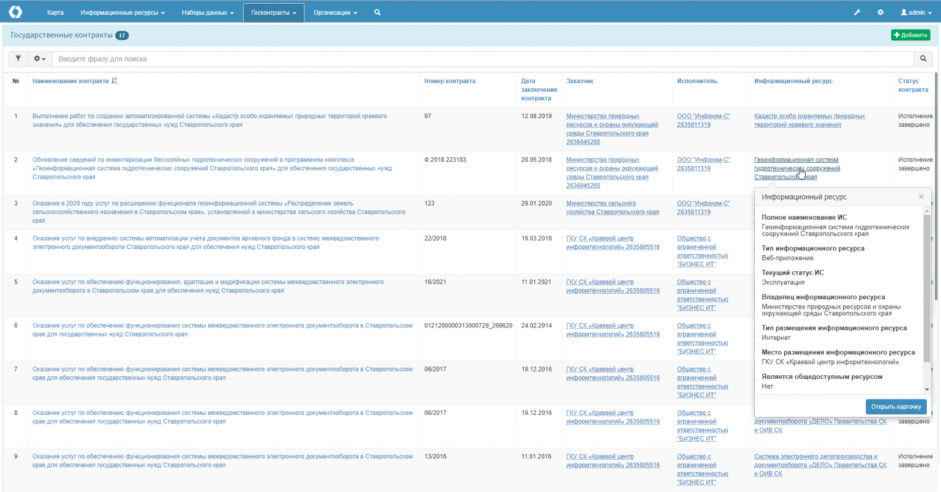Open contract about автоматизации учета документов архивного фонда
The width and height of the screenshot is (941, 492).
click(206, 242)
